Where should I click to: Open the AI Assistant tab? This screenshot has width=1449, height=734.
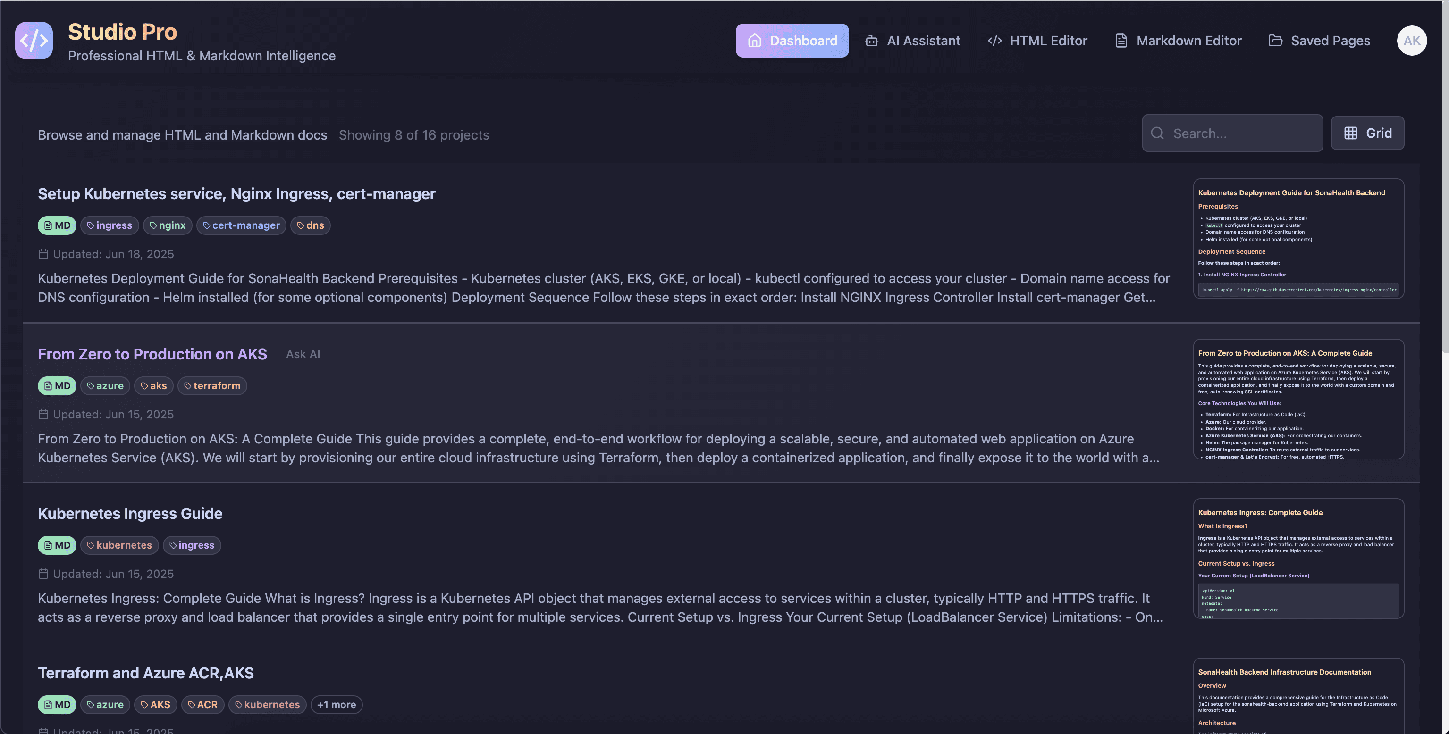click(x=912, y=41)
